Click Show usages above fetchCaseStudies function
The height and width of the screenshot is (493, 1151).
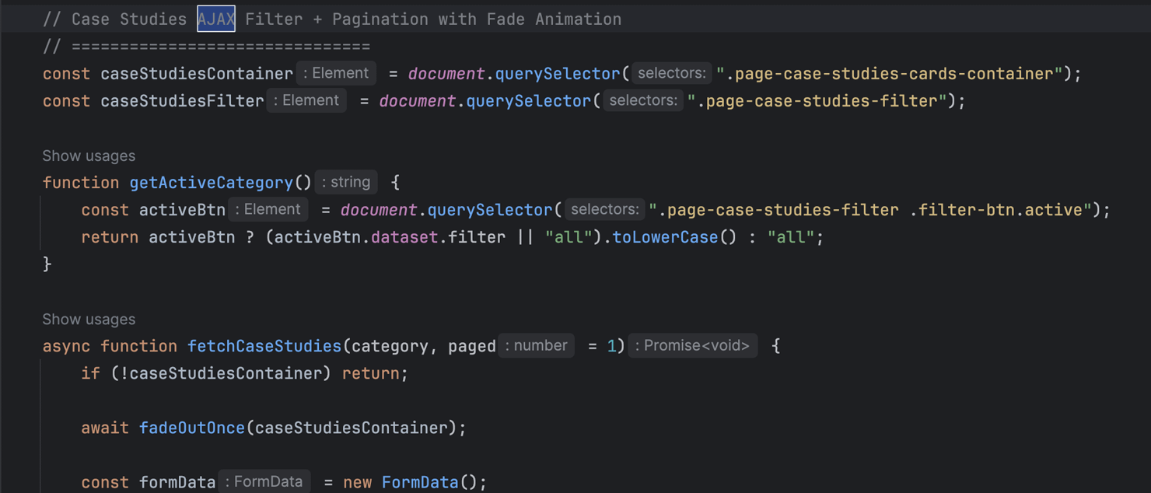pos(89,320)
